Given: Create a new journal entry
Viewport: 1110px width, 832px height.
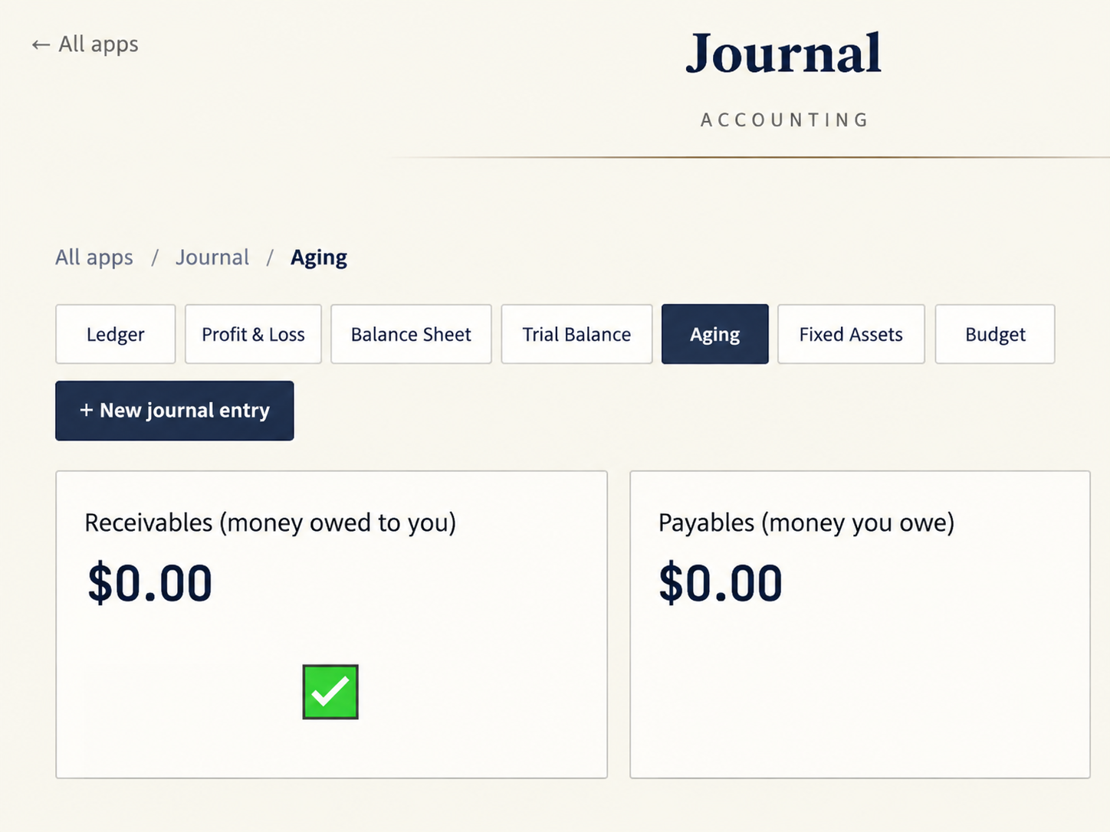Looking at the screenshot, I should (175, 411).
